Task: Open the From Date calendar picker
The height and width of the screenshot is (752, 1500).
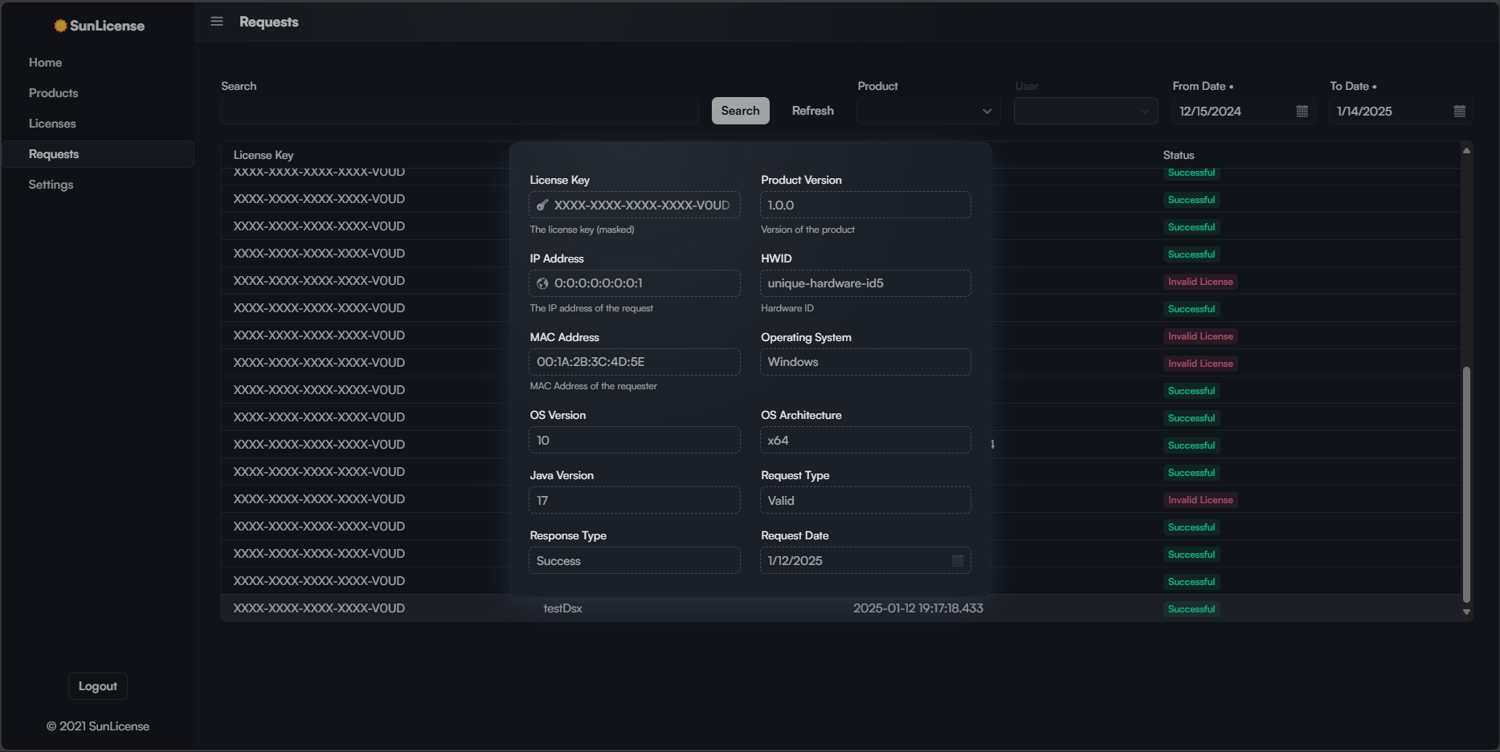Action: [x=1302, y=112]
